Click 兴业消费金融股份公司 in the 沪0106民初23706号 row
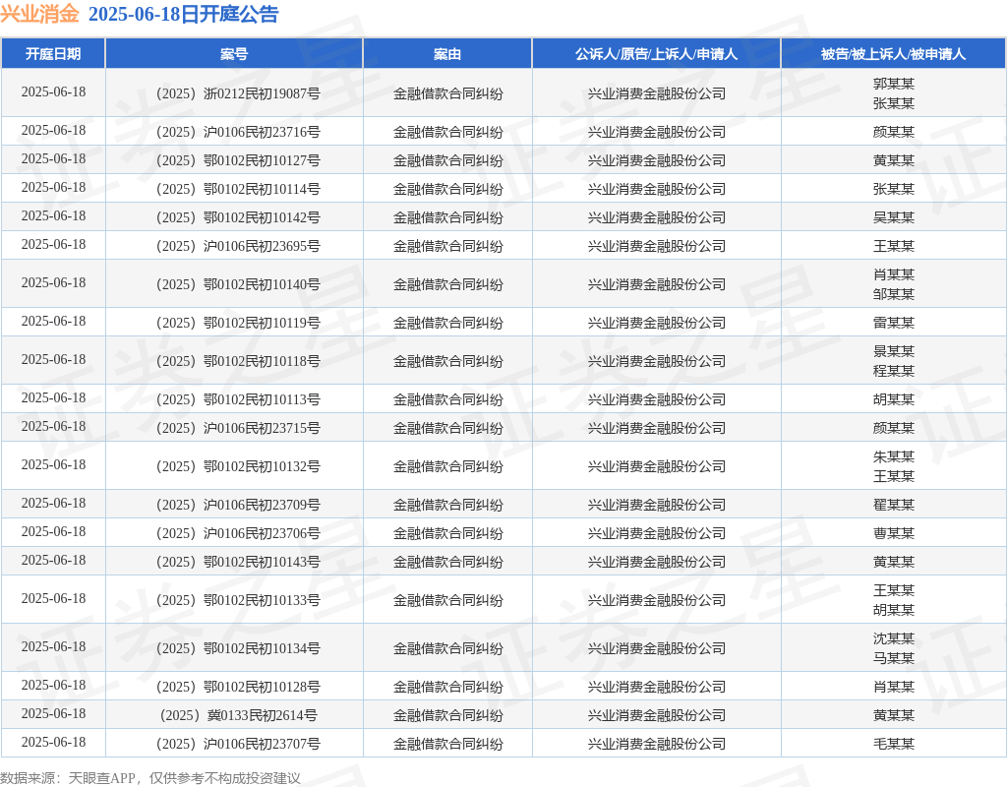This screenshot has width=1007, height=787. point(656,533)
